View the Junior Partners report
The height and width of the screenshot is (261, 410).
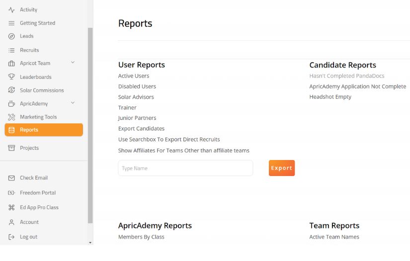click(137, 118)
